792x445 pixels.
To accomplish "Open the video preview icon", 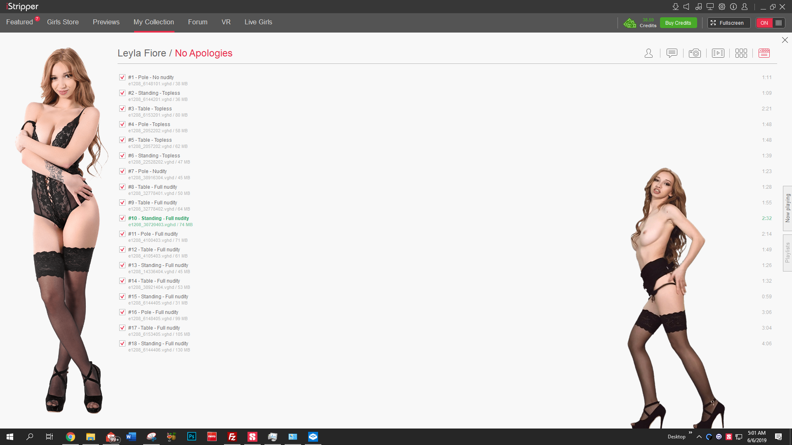I will [718, 53].
